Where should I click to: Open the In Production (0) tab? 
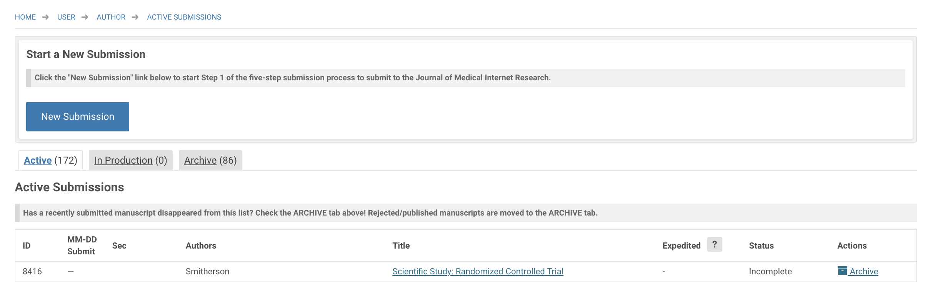[x=131, y=160]
